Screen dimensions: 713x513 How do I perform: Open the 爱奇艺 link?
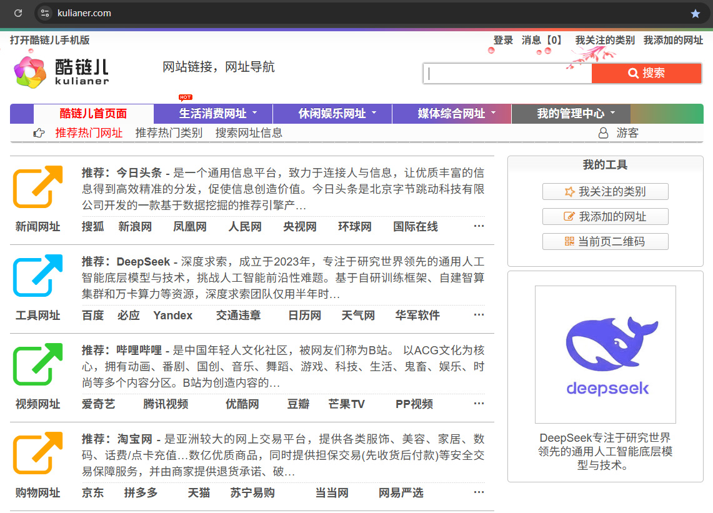click(x=98, y=404)
